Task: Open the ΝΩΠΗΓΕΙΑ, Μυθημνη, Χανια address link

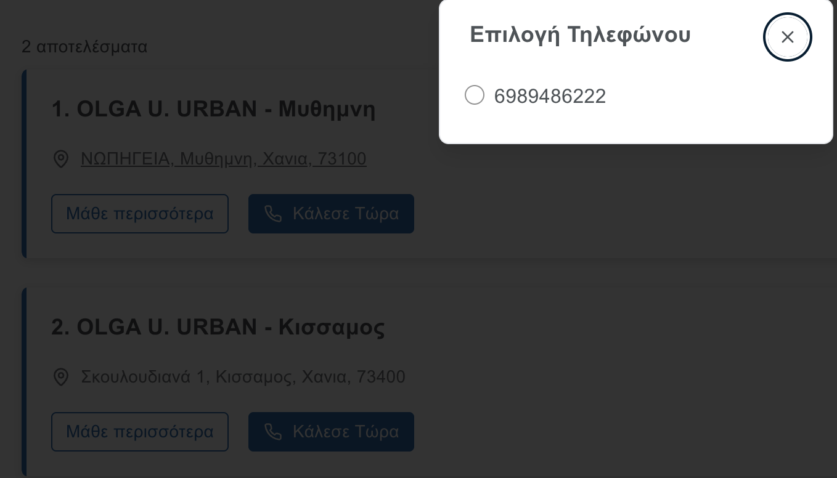Action: (x=224, y=159)
